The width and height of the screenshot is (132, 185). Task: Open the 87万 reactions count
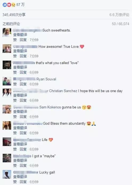click(20, 5)
